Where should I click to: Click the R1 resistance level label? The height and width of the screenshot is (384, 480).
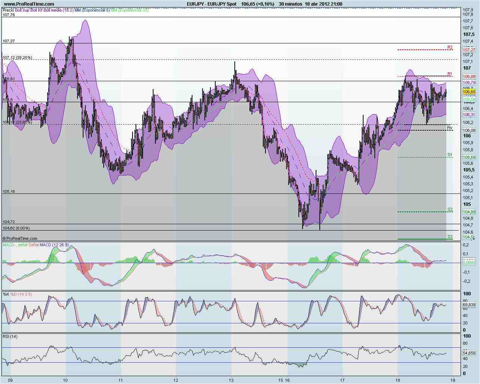[449, 74]
